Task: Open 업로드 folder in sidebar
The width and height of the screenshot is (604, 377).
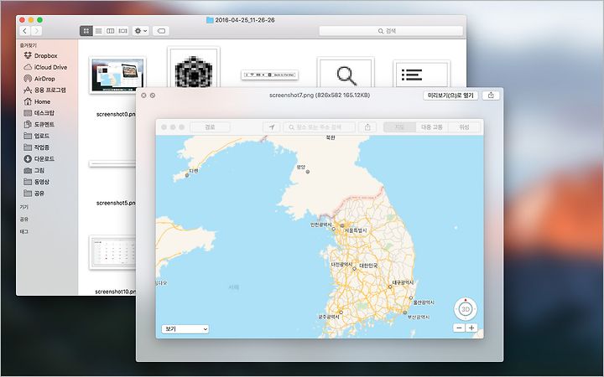Action: click(37, 136)
